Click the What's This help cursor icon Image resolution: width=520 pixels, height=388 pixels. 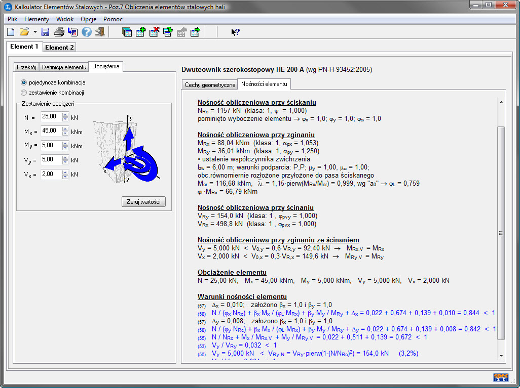click(235, 32)
